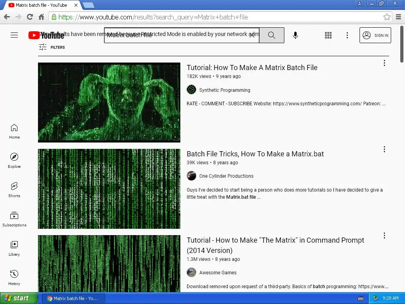Visit One Cylinder Productions channel name
Image resolution: width=405 pixels, height=304 pixels.
(226, 176)
